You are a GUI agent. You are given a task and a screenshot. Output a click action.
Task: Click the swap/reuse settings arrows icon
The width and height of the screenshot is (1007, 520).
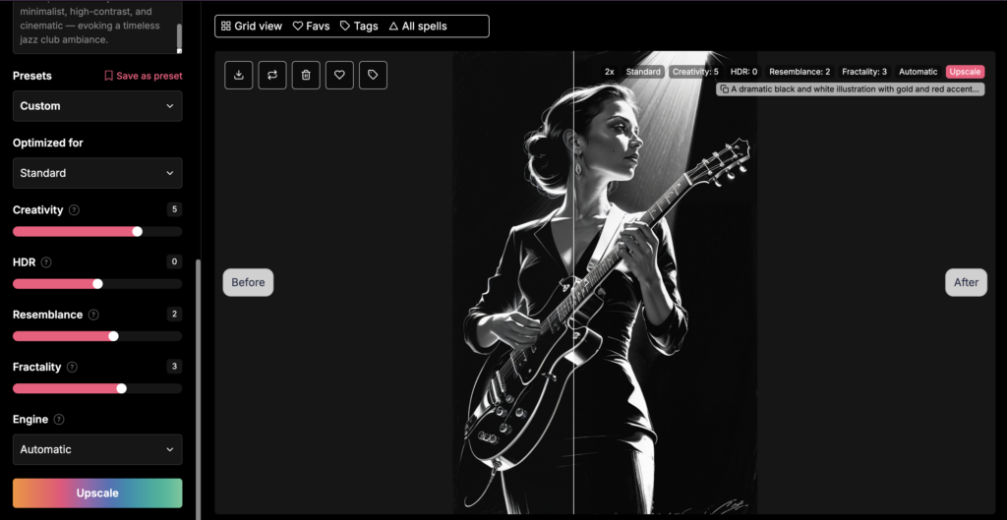click(272, 75)
